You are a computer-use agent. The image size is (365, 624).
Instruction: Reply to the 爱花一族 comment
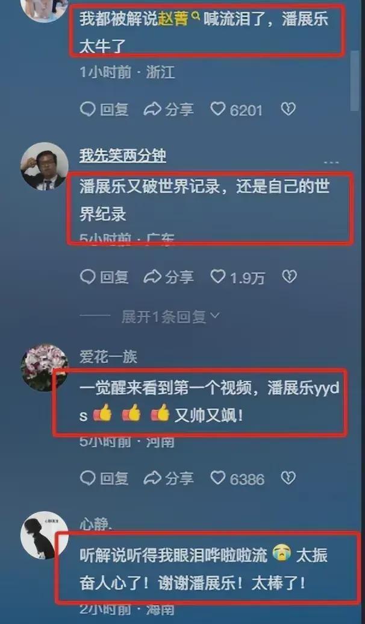tap(104, 478)
